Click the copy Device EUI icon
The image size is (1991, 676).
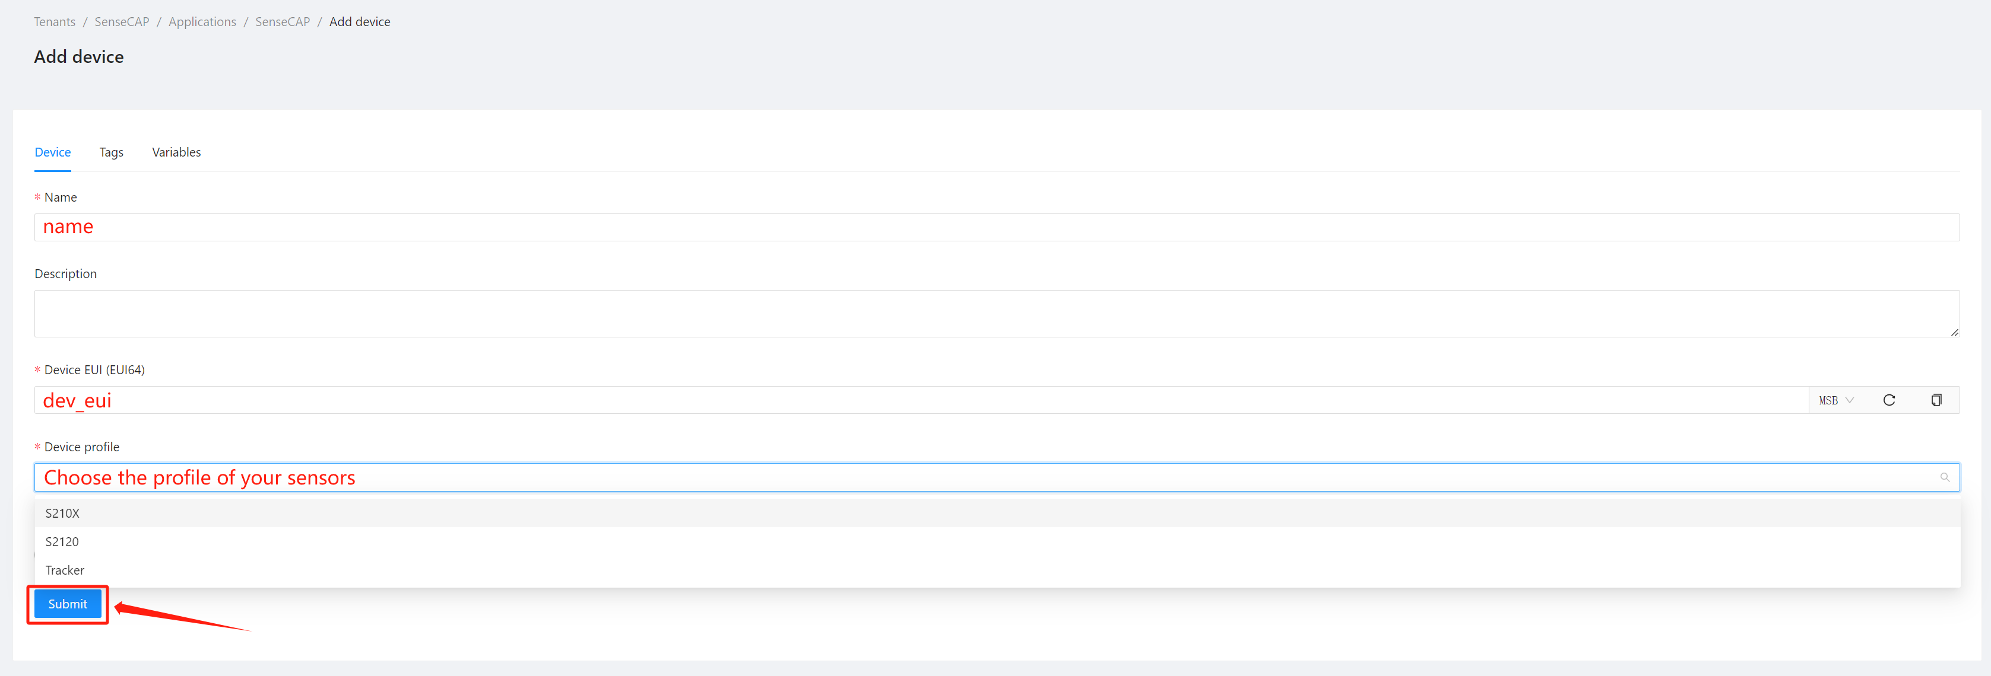tap(1936, 400)
